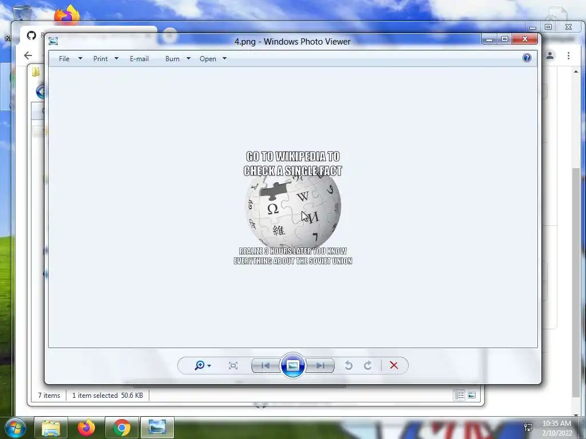
Task: Click the browser page vertical scrollbar
Action: [576, 282]
